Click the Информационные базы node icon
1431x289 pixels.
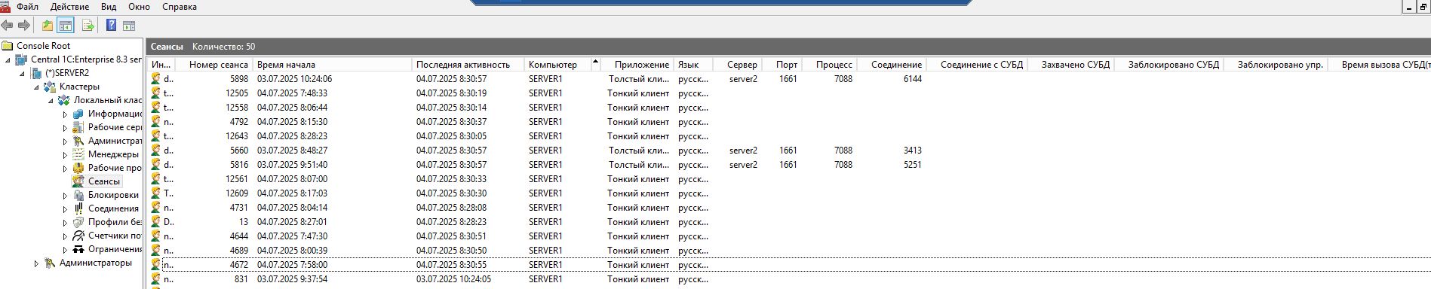pos(78,114)
